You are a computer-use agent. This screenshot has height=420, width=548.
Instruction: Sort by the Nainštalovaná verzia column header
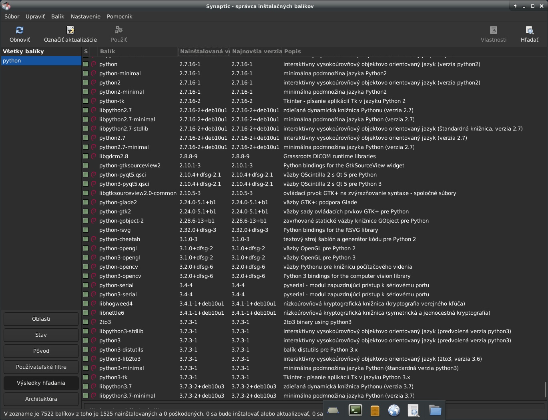pos(204,51)
